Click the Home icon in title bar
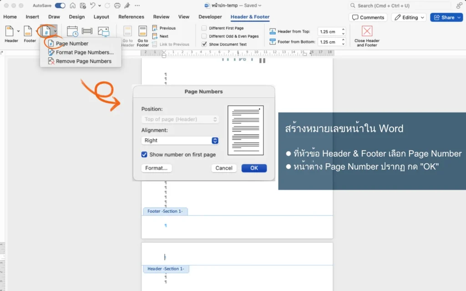The image size is (466, 291). click(x=72, y=5)
